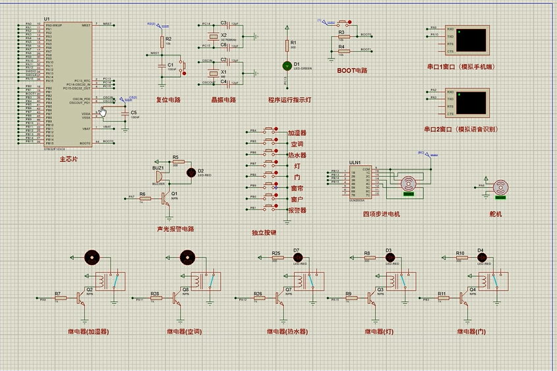Select resistor R28 on the PA11 line
Viewport: 557px width, 371px height.
156,299
